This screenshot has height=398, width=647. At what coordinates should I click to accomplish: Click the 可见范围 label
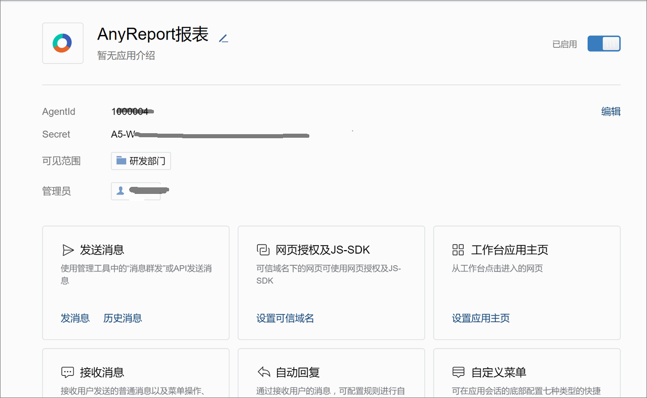click(x=61, y=161)
